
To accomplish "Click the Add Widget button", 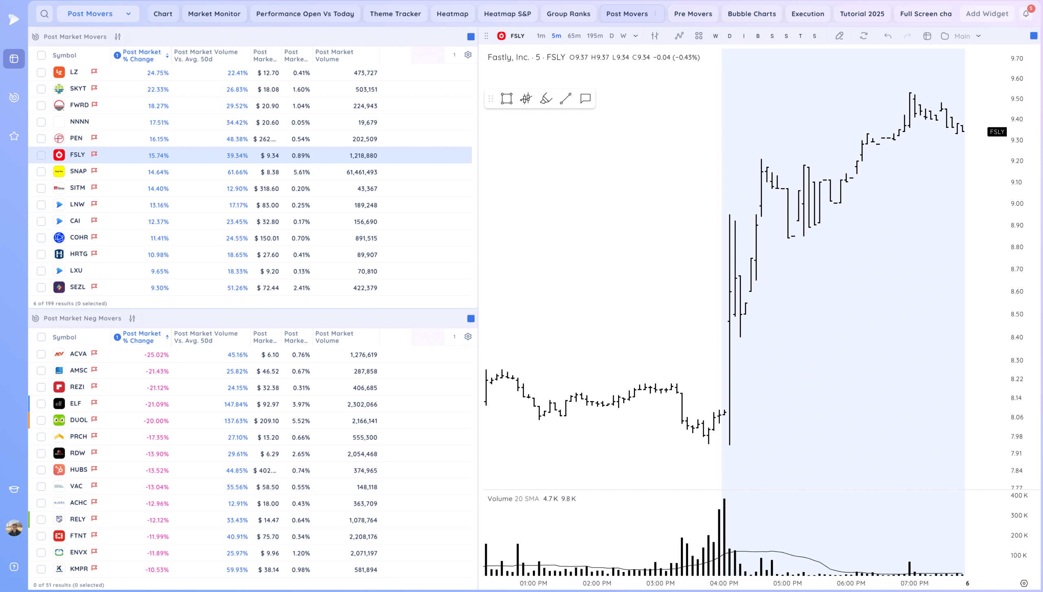I will point(987,14).
